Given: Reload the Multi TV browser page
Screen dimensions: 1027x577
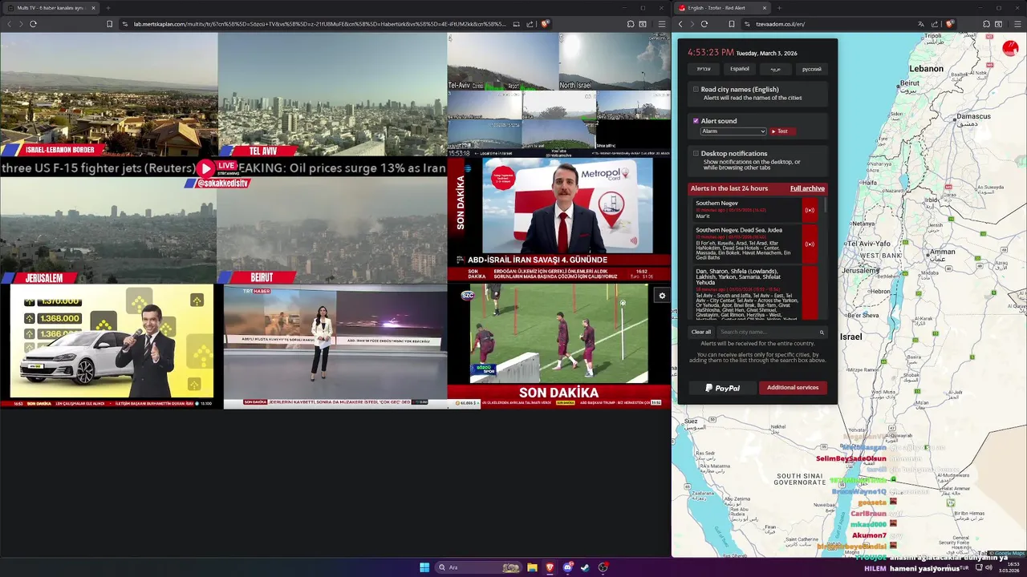Looking at the screenshot, I should tap(33, 24).
